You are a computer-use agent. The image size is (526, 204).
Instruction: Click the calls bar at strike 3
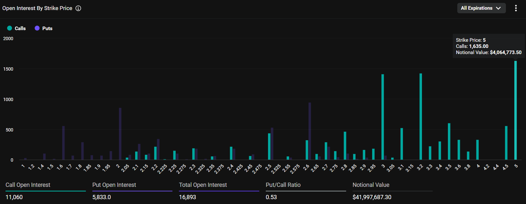click(383, 117)
